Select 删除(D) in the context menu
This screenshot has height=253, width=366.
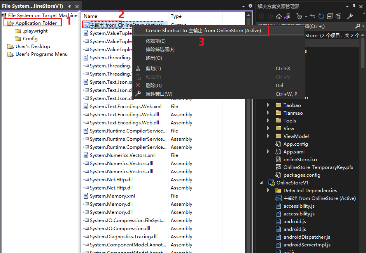click(154, 85)
